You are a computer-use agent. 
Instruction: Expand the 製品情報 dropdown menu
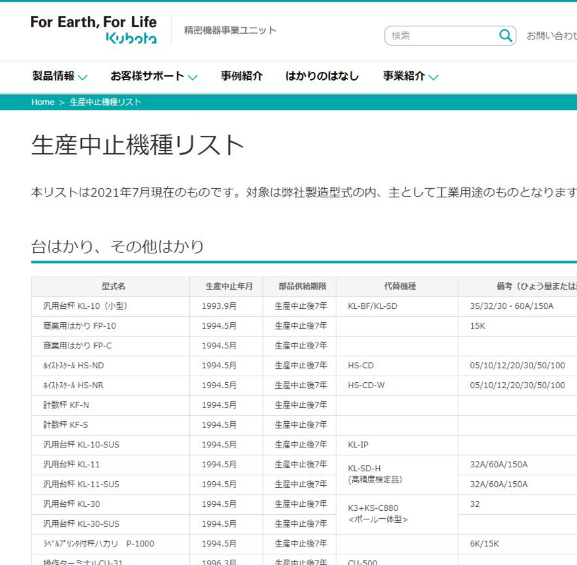(59, 77)
